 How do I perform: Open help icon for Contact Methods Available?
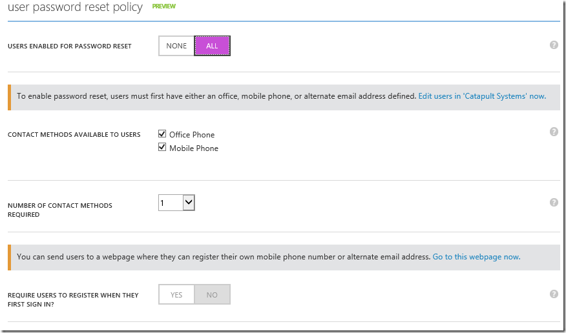[x=554, y=132]
